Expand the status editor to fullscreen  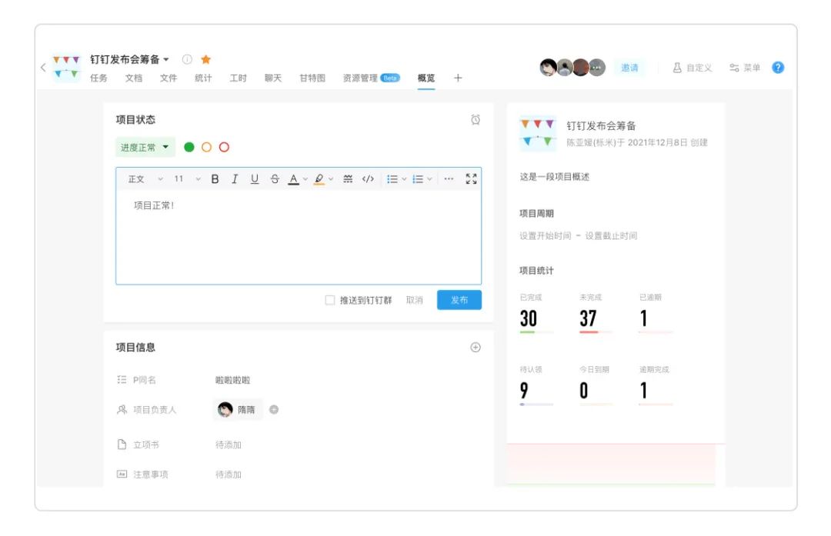pos(471,179)
